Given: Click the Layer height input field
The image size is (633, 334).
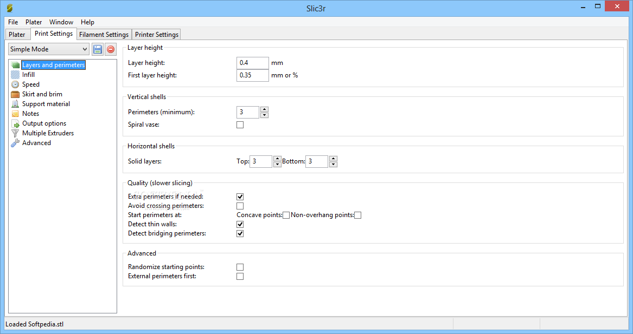Looking at the screenshot, I should tap(253, 63).
